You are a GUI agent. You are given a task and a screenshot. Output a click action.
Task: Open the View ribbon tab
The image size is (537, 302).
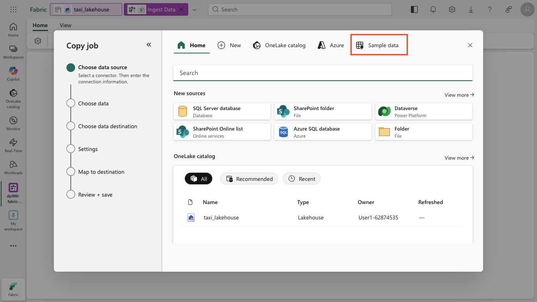coord(66,25)
